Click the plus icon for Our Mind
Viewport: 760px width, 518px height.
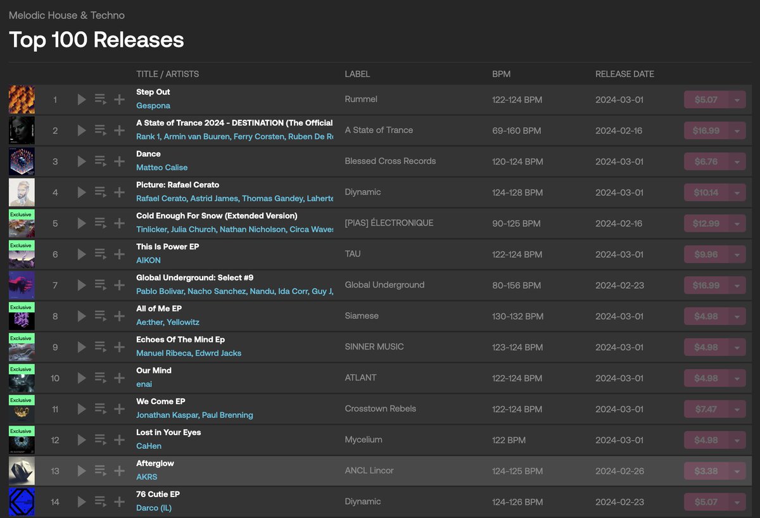click(x=119, y=377)
